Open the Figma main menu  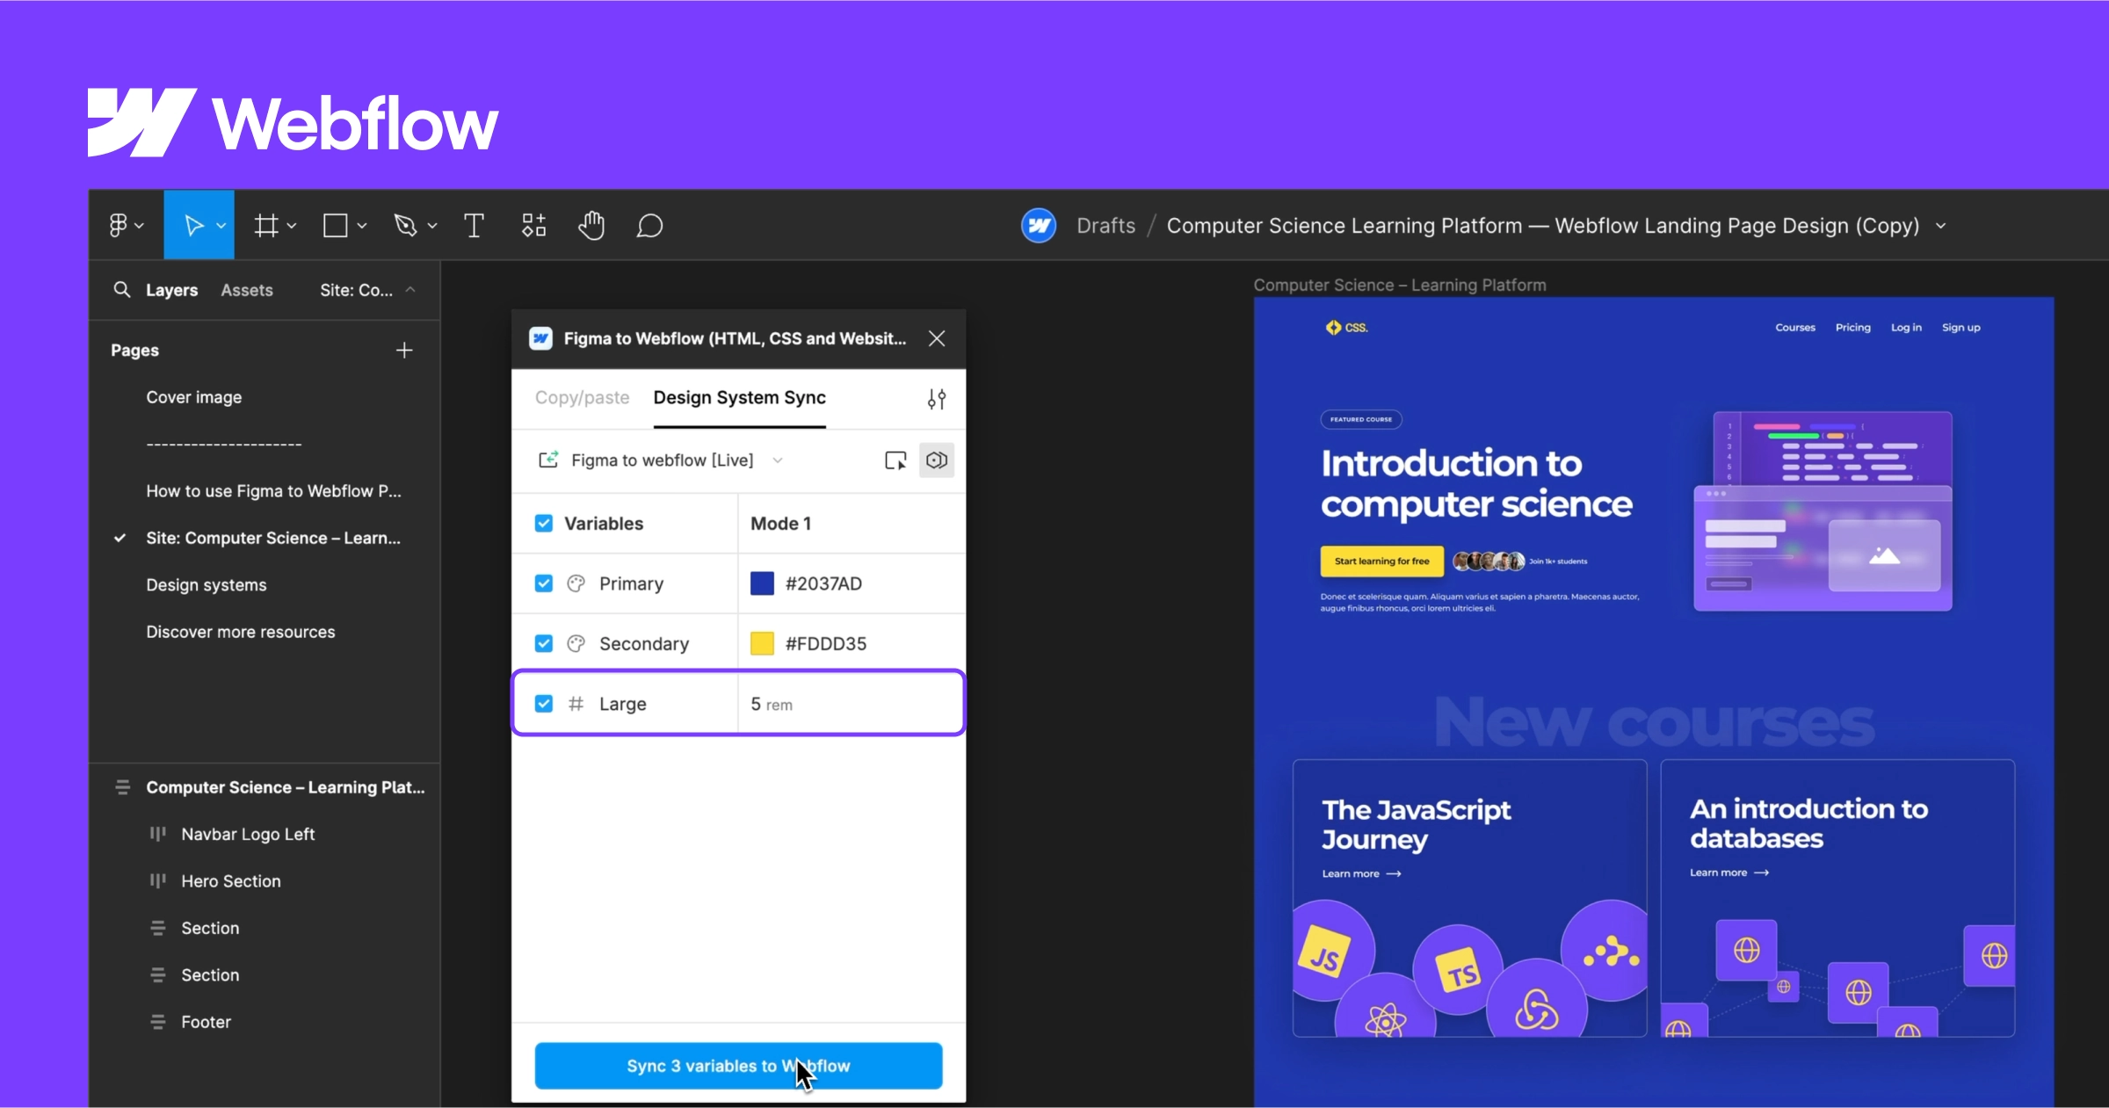120,224
